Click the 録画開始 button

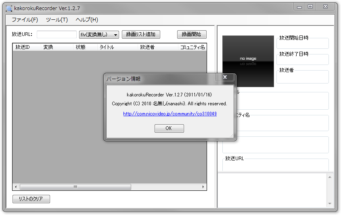[x=192, y=34]
